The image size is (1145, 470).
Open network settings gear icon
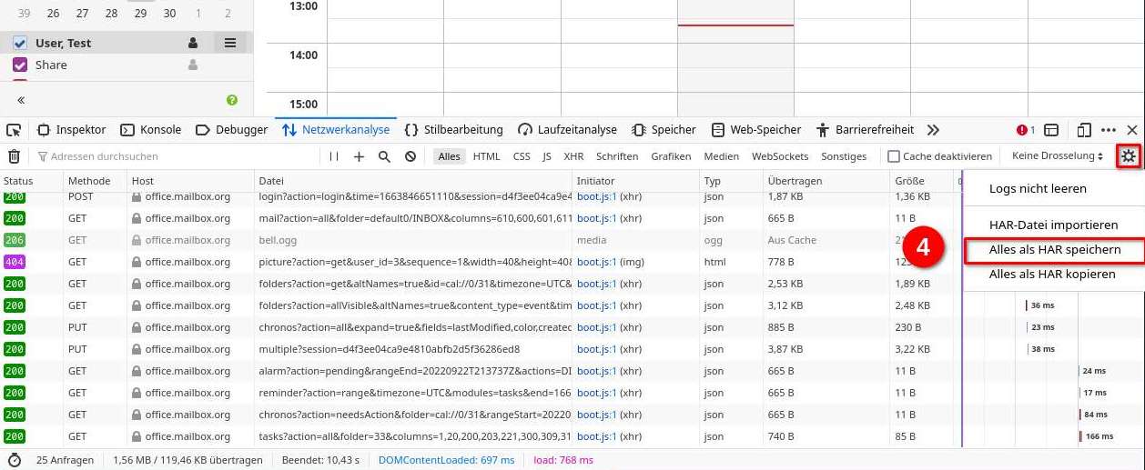click(x=1129, y=156)
